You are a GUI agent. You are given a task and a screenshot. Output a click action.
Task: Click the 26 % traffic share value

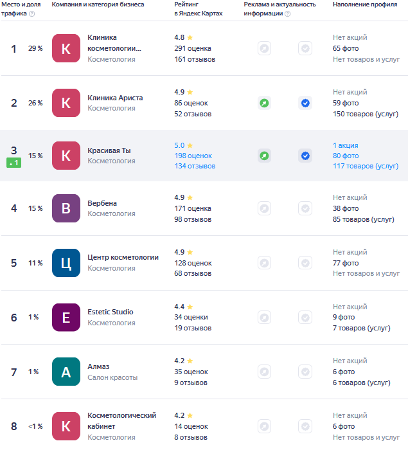coord(35,103)
